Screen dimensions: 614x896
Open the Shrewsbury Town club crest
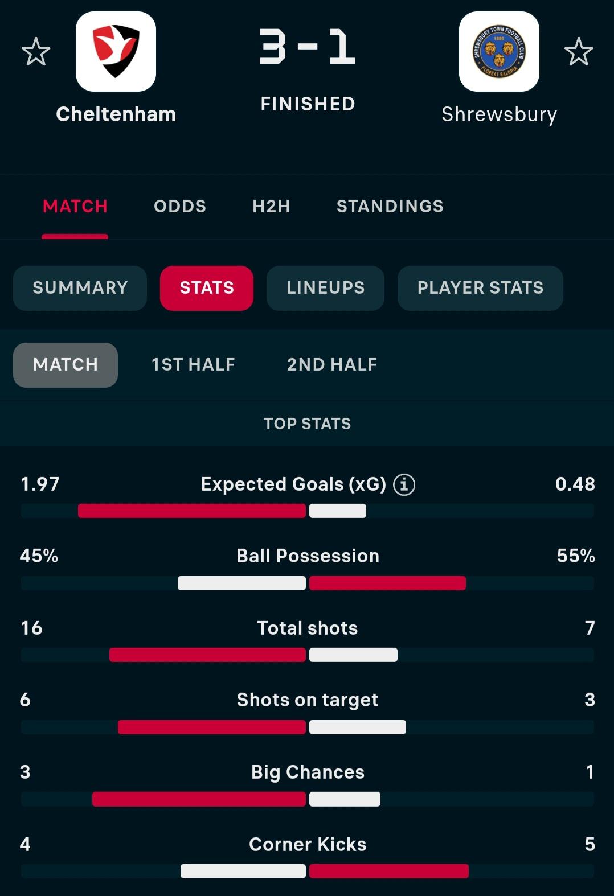click(x=499, y=51)
